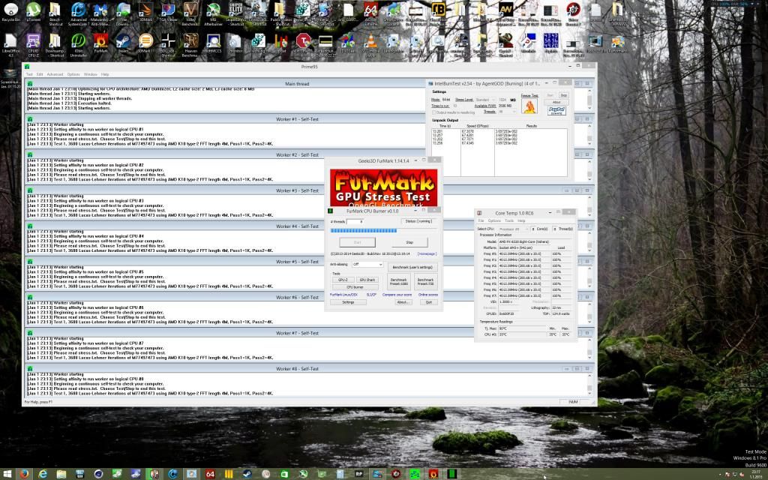Open the Options menu in Prime95
Viewport: 768px width, 480px height.
pos(73,74)
